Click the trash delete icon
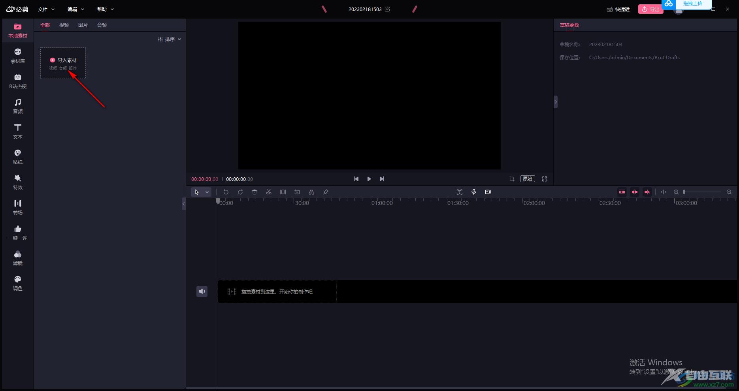 [255, 192]
